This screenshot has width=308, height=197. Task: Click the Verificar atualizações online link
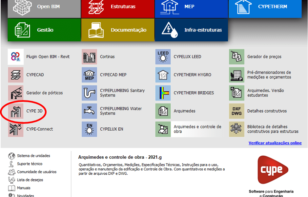pos(275,143)
